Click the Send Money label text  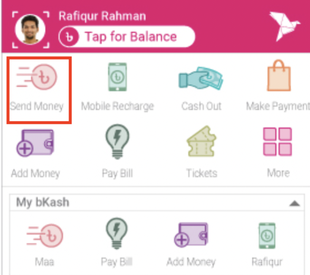point(37,106)
